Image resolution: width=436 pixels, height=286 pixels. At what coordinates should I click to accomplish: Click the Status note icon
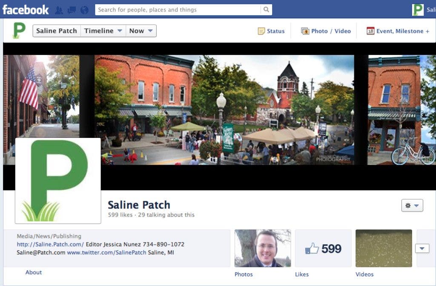261,31
